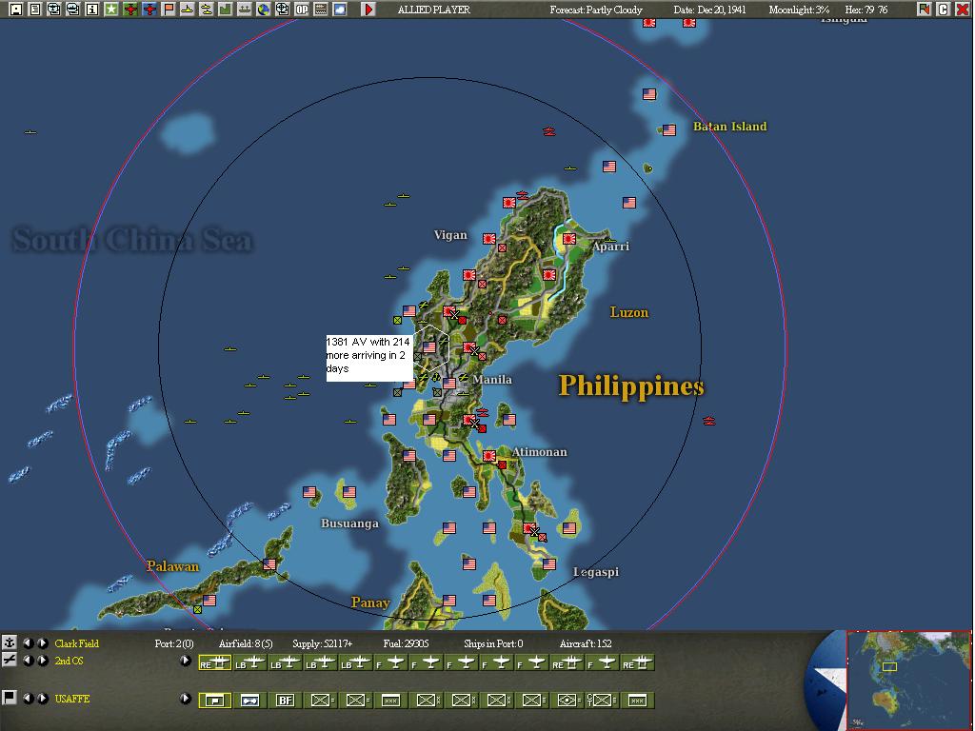Viewport: 975px width, 731px height.
Task: Open the 2nd OS unit name
Action: (69, 661)
